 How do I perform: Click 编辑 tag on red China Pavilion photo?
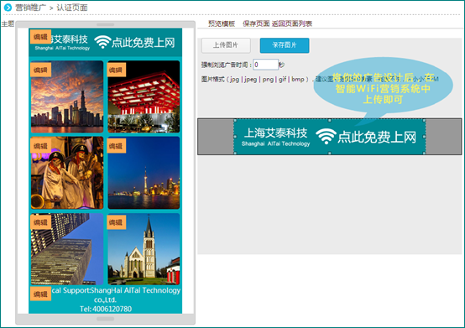click(116, 70)
